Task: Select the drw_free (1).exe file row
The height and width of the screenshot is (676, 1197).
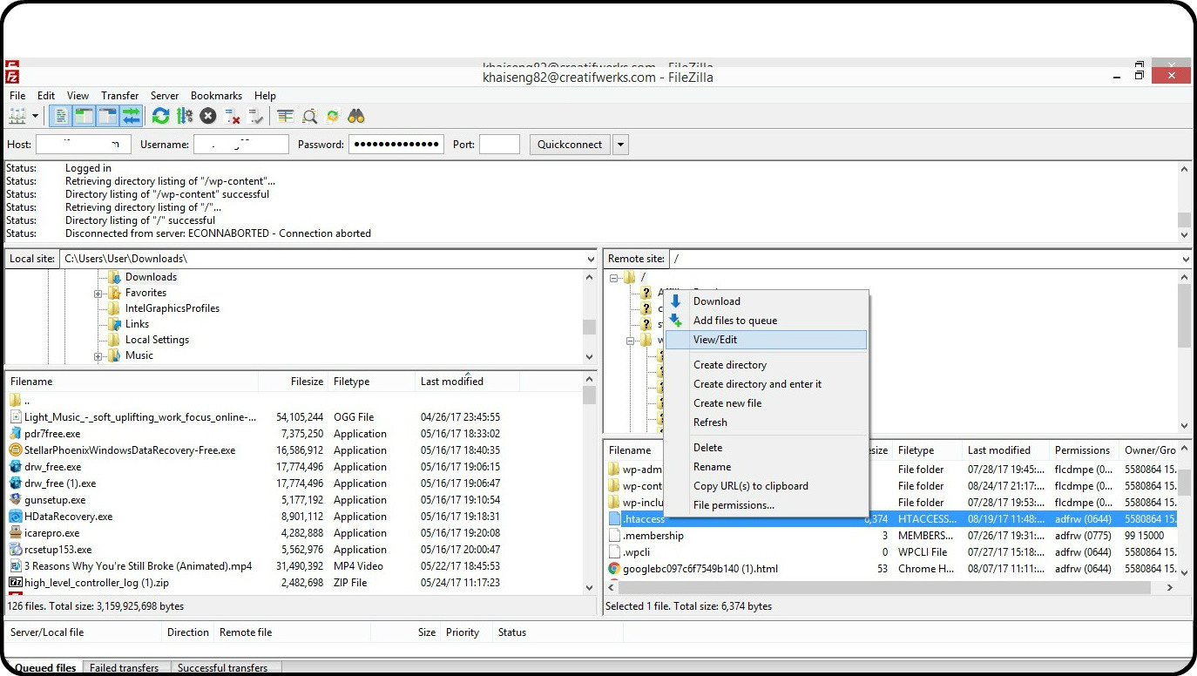Action: point(295,483)
